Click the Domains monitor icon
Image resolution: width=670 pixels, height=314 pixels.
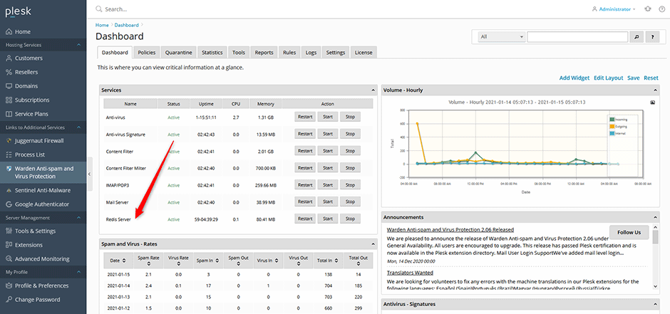point(9,86)
